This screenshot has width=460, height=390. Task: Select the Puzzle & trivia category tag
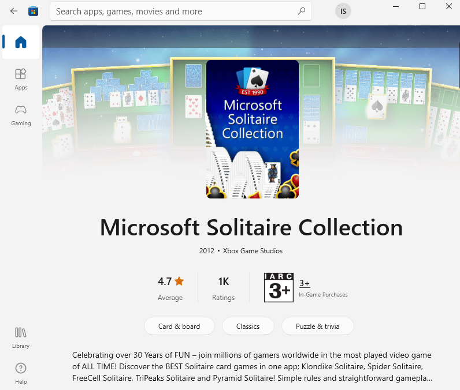coord(317,326)
